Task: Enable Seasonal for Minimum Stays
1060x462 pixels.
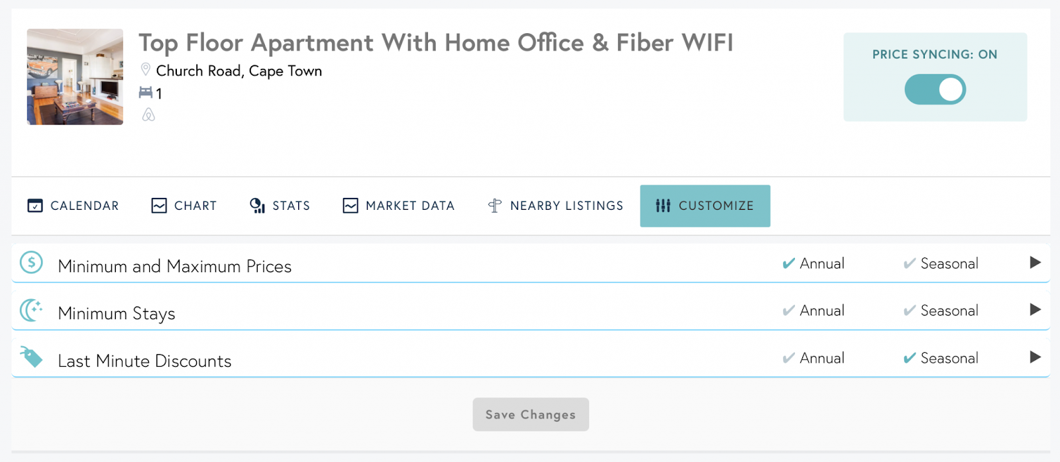Action: coord(910,310)
